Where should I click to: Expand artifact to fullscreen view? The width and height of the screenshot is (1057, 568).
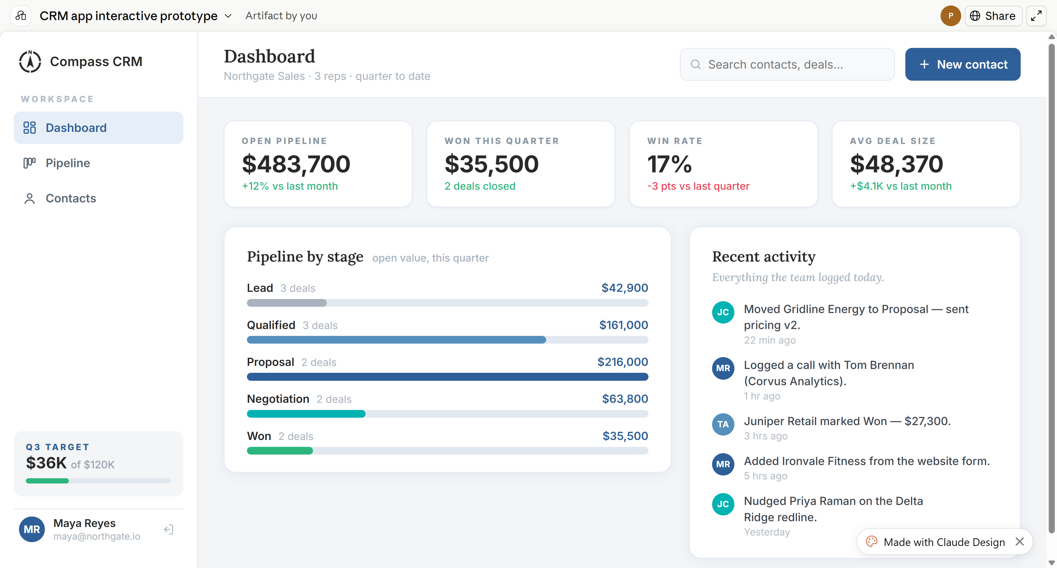1036,16
